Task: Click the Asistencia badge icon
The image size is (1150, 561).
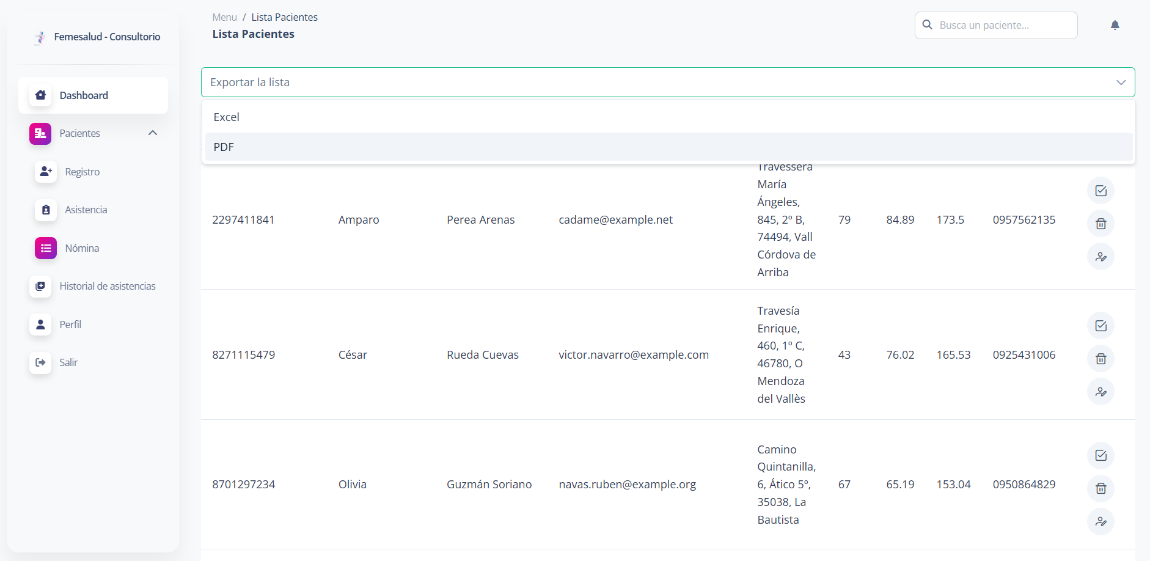Action: (x=46, y=210)
